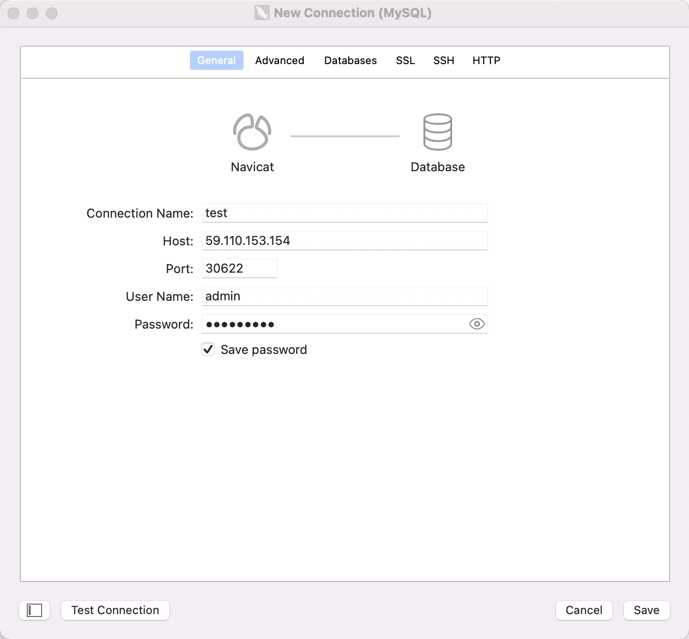Select the SSL tab

pos(405,60)
